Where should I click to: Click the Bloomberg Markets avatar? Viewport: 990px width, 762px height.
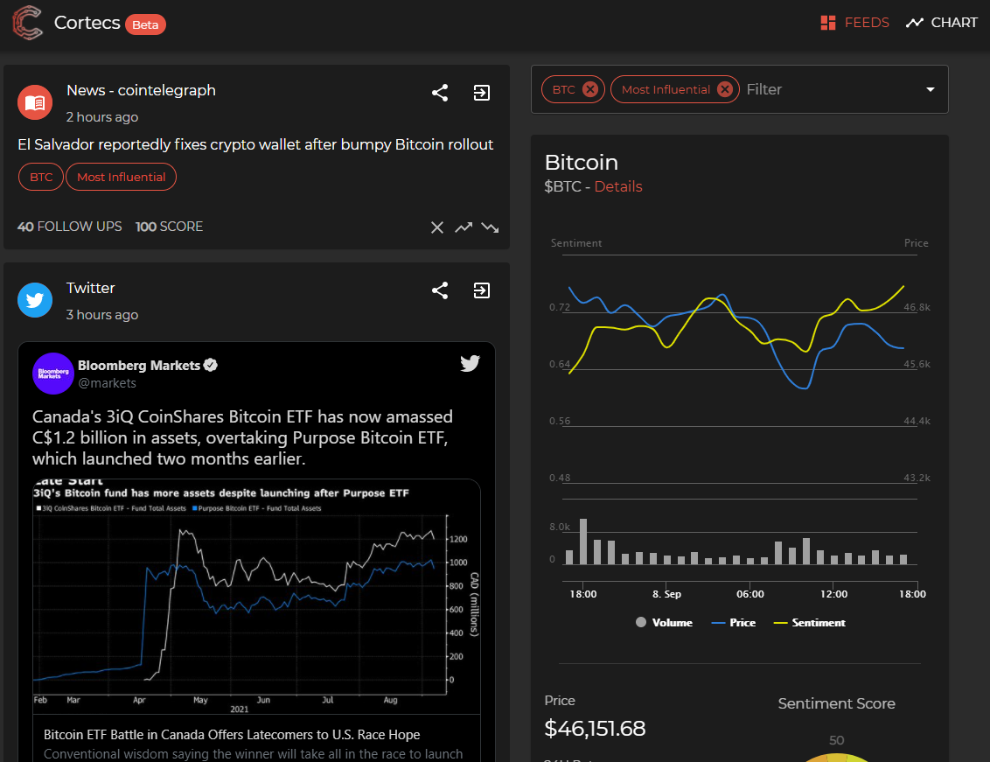53,374
